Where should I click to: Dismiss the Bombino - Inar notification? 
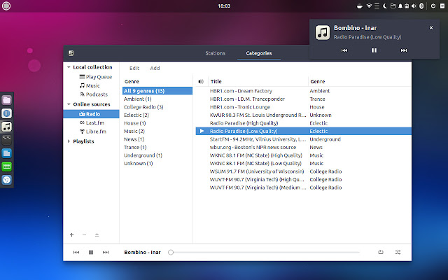[431, 28]
